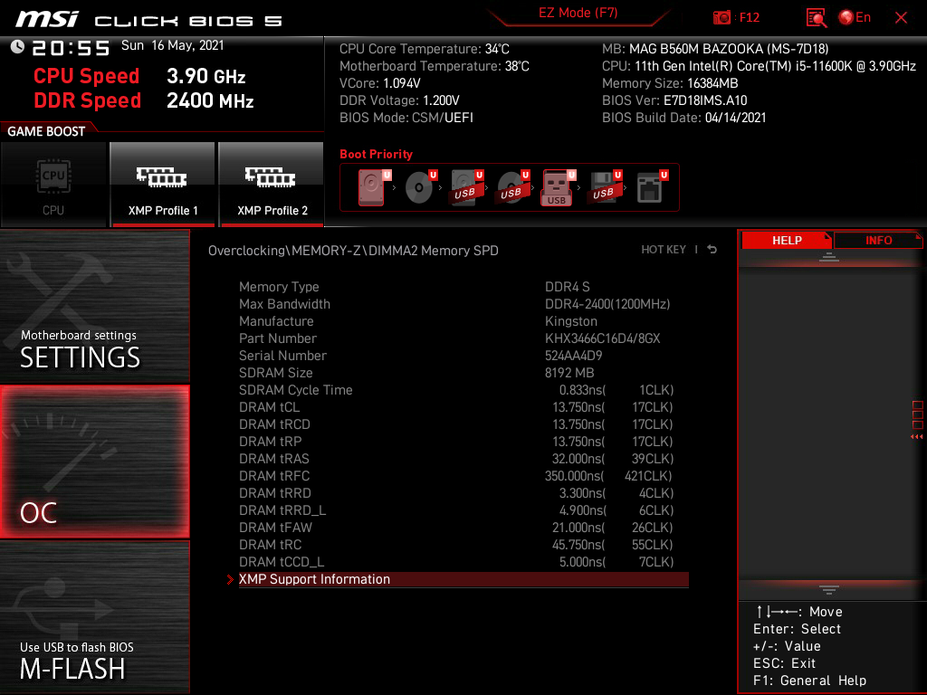This screenshot has width=927, height=695.
Task: Switch to EZ Mode (F7)
Action: pyautogui.click(x=578, y=13)
